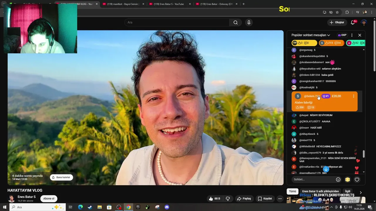Open the emoji picker in chat
Screen dimensions: 376x211
[338, 180]
